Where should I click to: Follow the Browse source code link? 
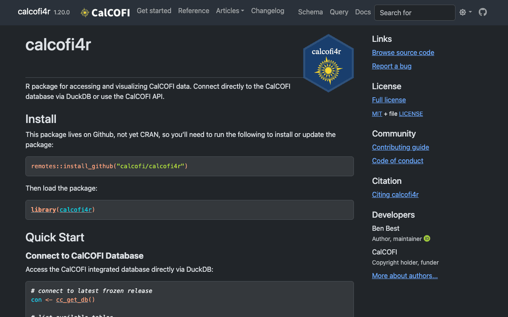[403, 52]
